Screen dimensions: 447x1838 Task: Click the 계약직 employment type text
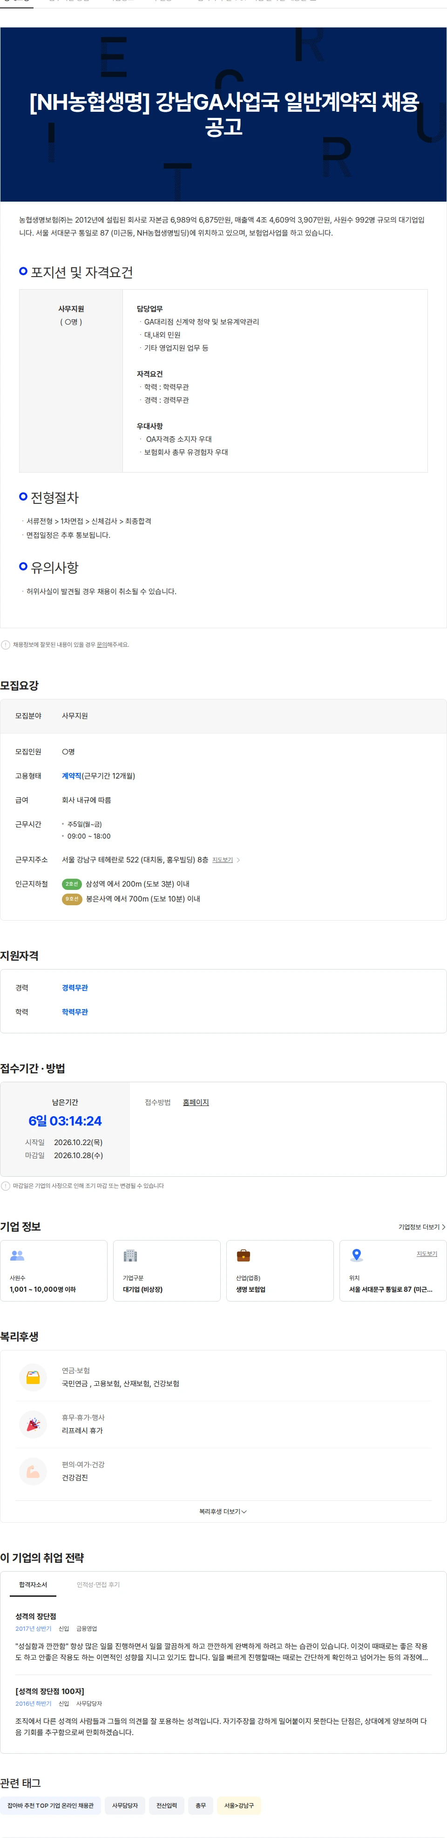click(71, 776)
